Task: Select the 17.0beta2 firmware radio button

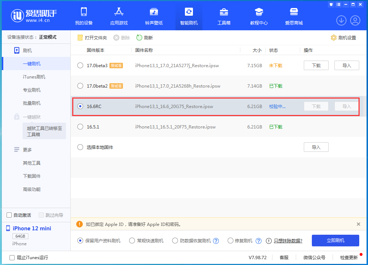Action: pyautogui.click(x=80, y=86)
